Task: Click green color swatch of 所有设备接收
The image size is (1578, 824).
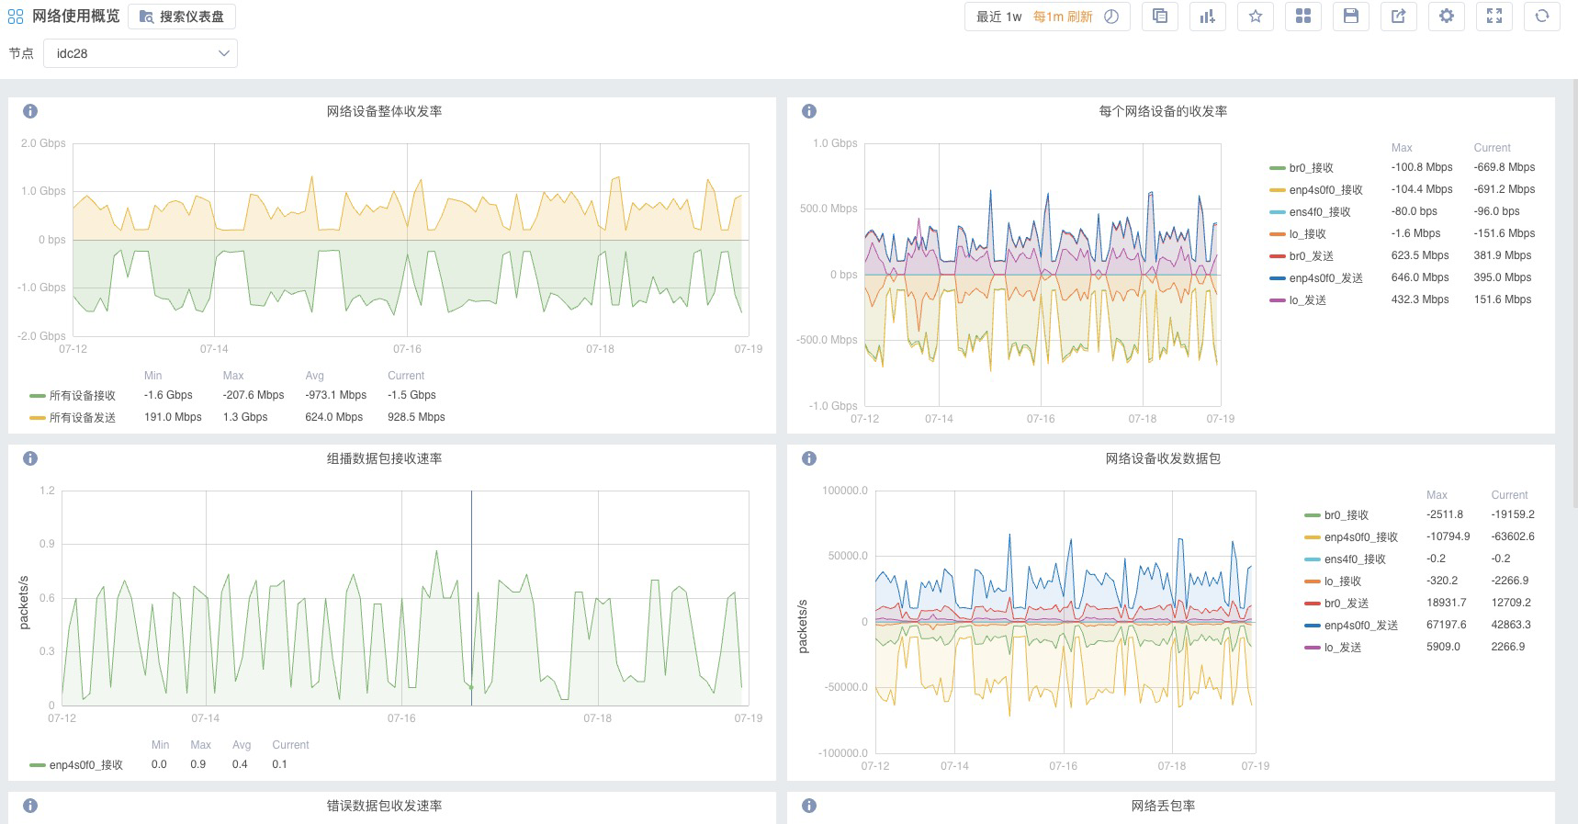Action: click(x=37, y=396)
